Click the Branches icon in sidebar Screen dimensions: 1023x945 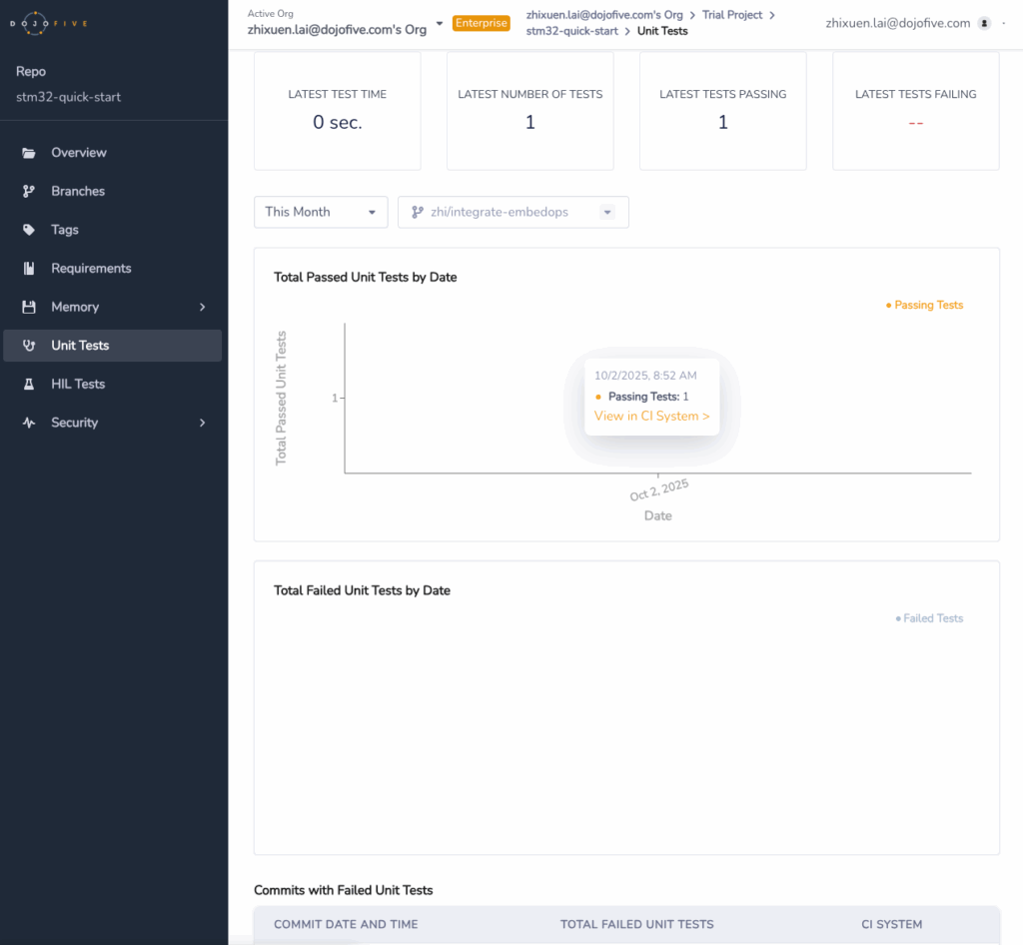(29, 192)
